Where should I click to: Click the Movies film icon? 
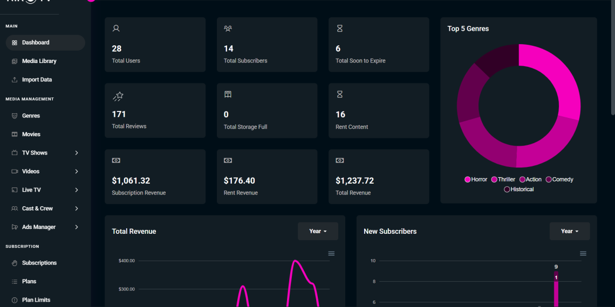coord(15,134)
